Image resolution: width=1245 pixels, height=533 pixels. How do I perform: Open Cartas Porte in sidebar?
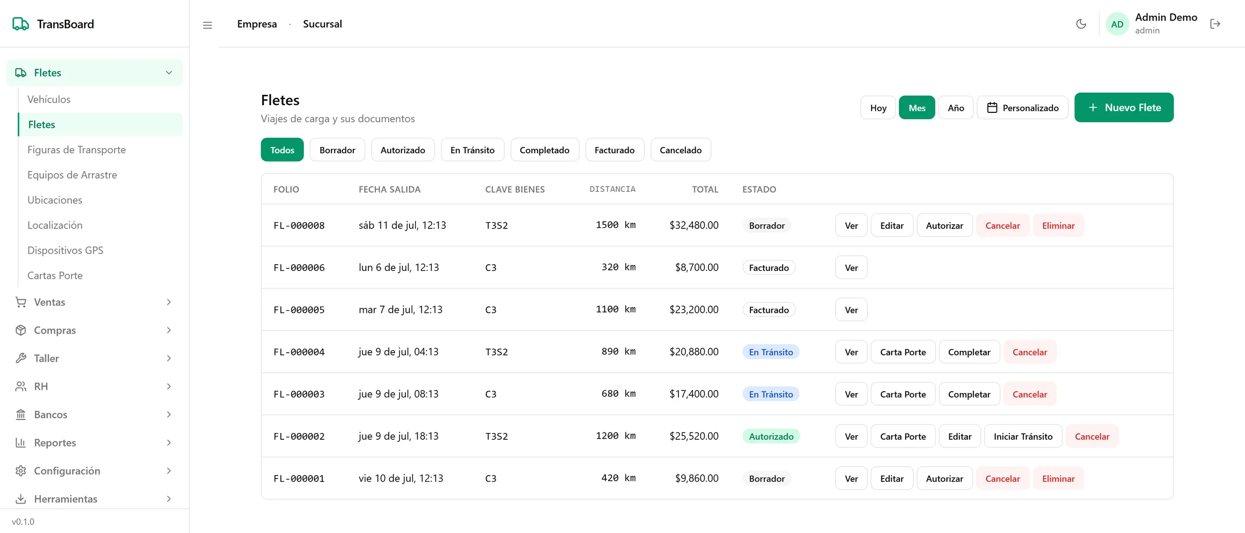point(101,276)
